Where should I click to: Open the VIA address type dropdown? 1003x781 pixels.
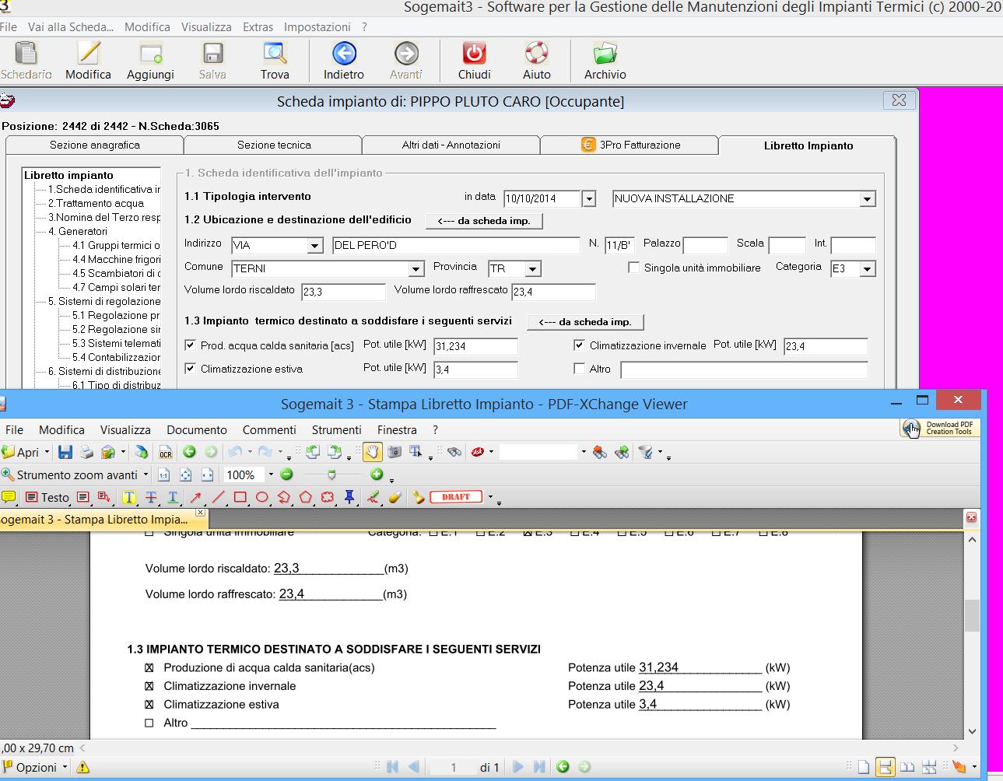(315, 246)
